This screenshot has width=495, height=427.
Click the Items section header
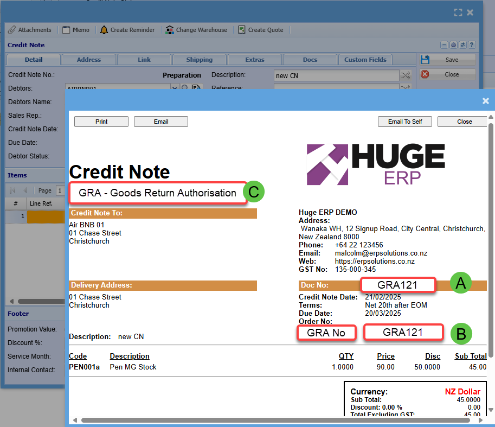pos(17,175)
